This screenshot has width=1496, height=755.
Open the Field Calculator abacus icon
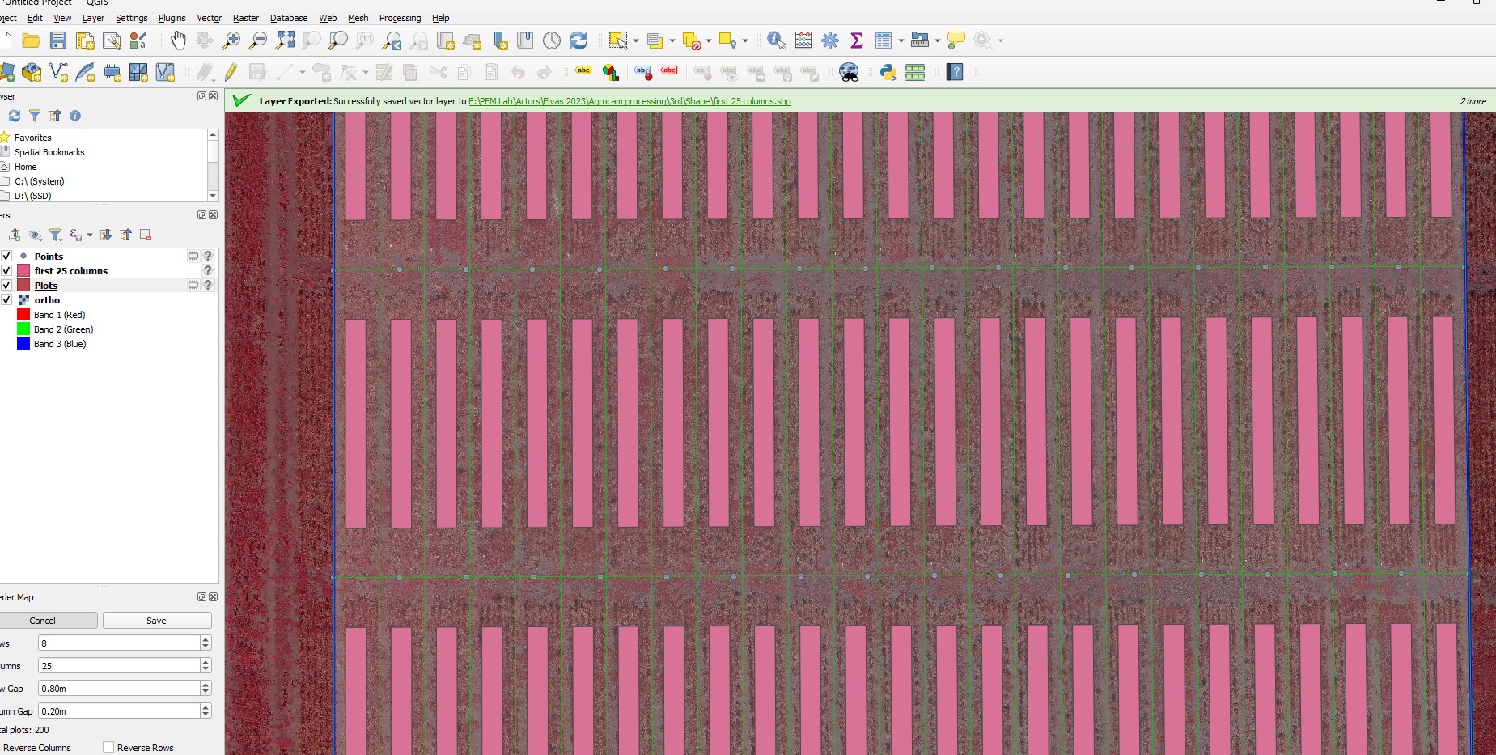tap(803, 40)
